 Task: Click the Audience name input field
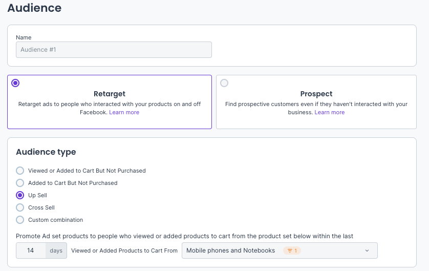[x=114, y=50]
